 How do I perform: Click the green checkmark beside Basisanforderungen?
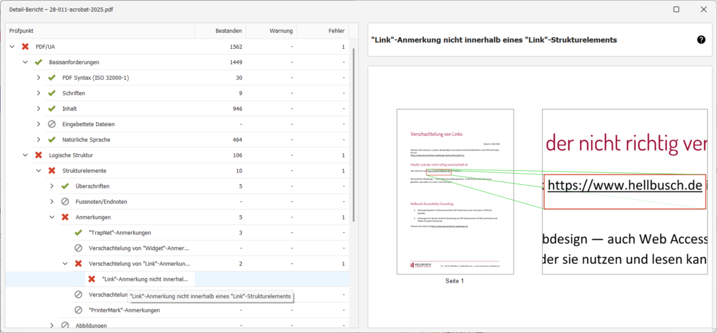tap(38, 62)
